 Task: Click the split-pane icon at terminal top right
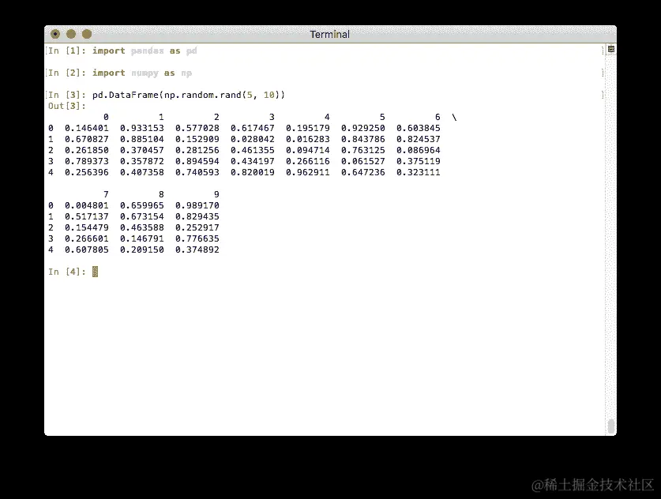611,49
